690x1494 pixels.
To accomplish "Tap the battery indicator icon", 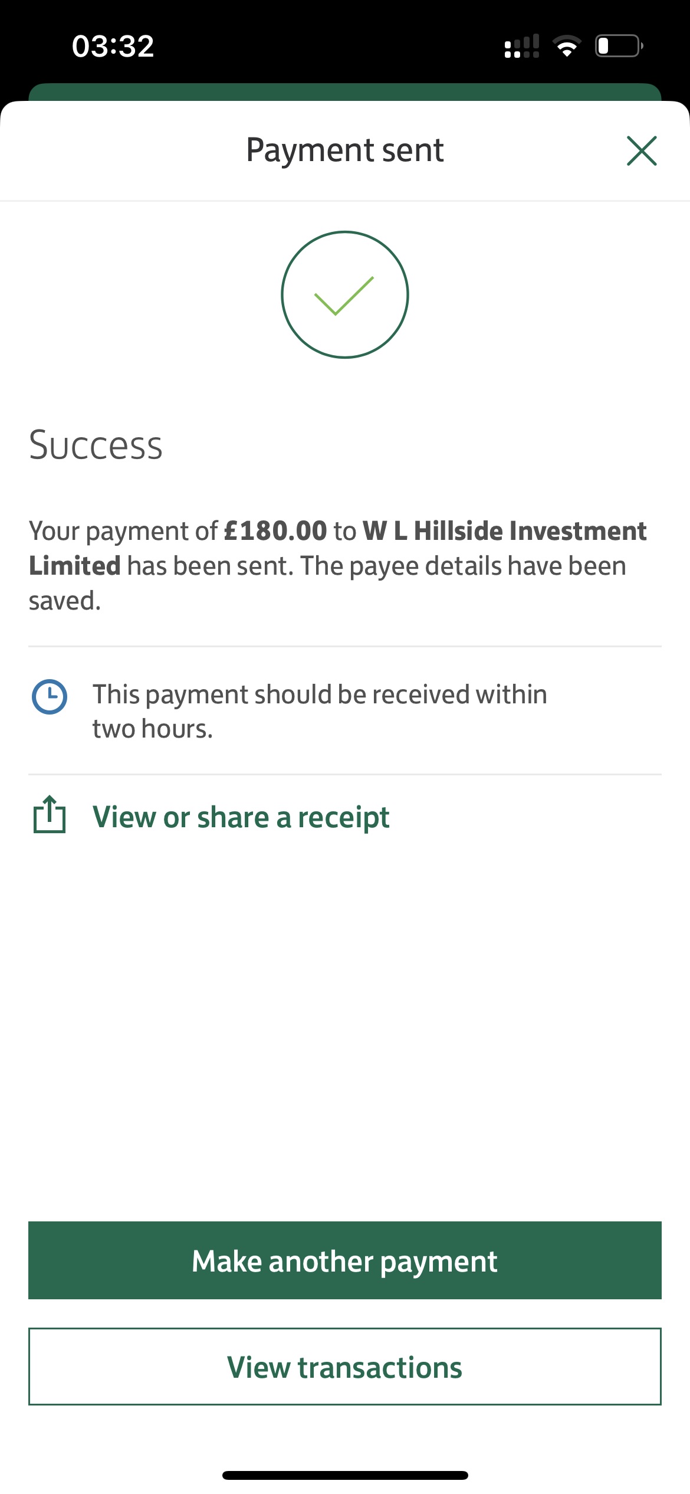I will (618, 46).
